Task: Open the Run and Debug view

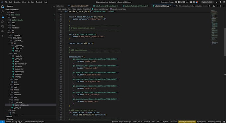Action: pyautogui.click(x=2, y=22)
